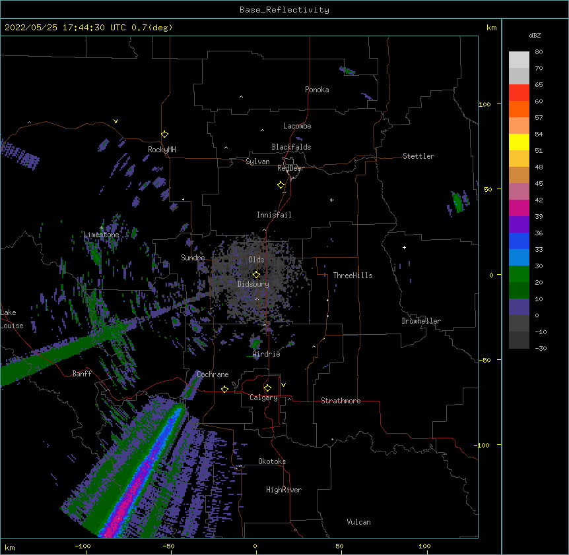Click the Strathmore label
The image size is (569, 555).
tap(341, 401)
